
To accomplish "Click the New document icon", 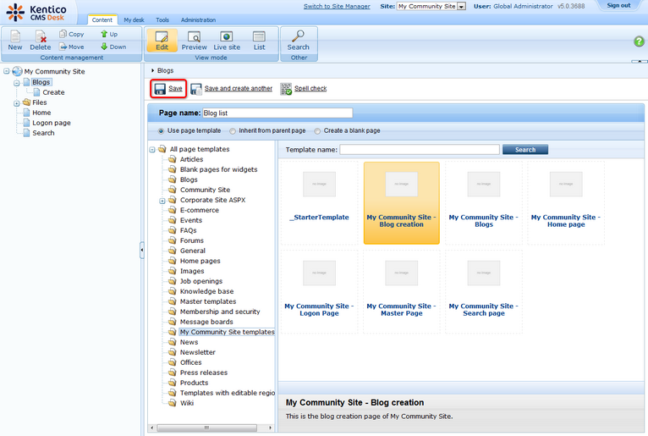I will (15, 36).
